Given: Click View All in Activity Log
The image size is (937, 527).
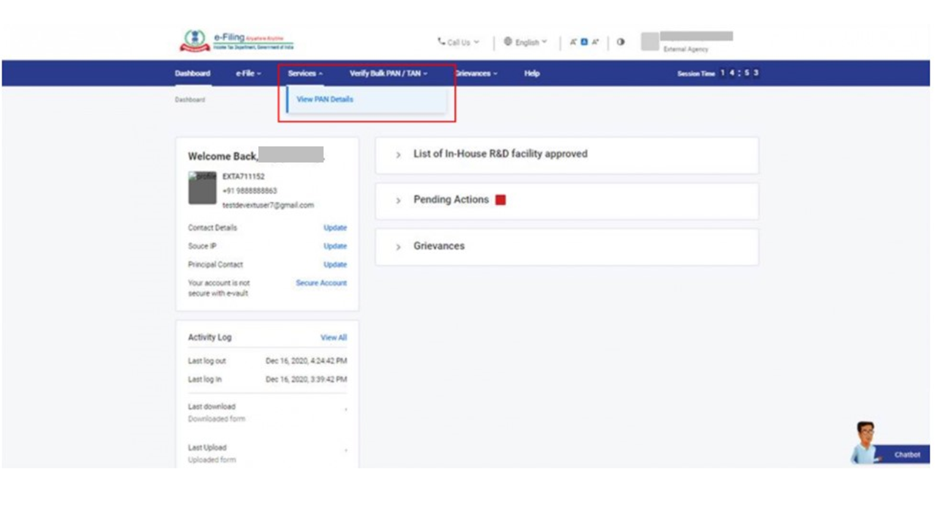Looking at the screenshot, I should (x=334, y=337).
